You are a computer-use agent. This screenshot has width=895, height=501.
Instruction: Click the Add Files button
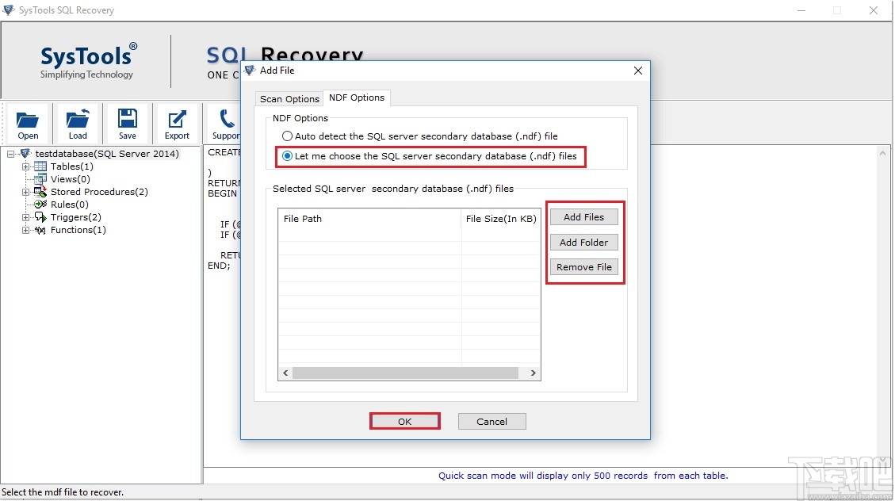tap(583, 216)
